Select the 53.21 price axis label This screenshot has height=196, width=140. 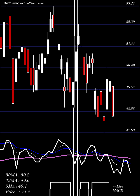130,3
